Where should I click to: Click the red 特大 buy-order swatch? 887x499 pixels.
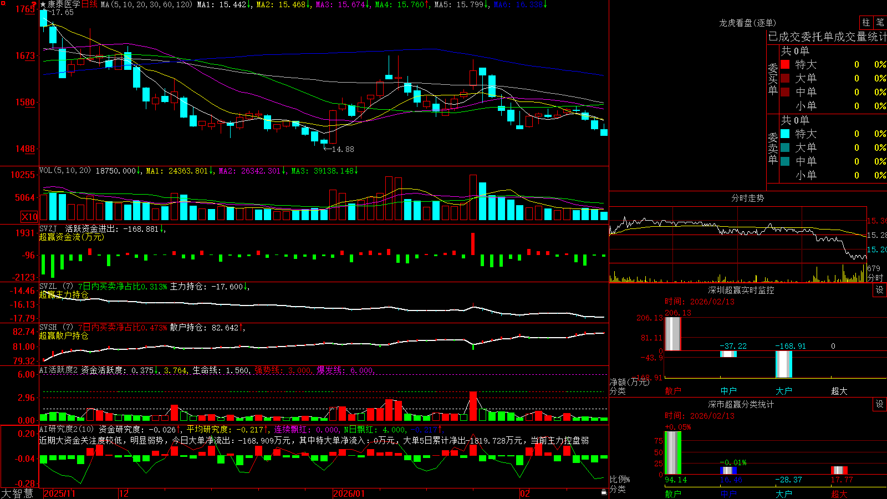point(785,64)
